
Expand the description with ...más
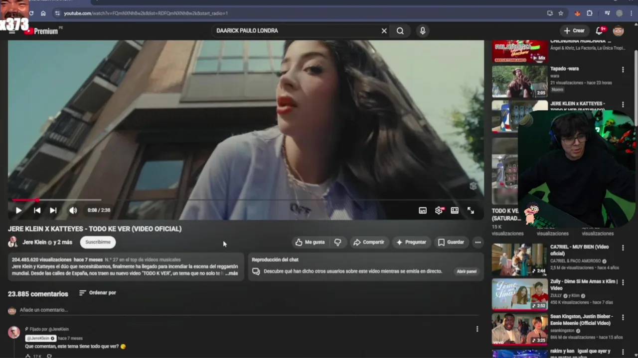click(231, 273)
